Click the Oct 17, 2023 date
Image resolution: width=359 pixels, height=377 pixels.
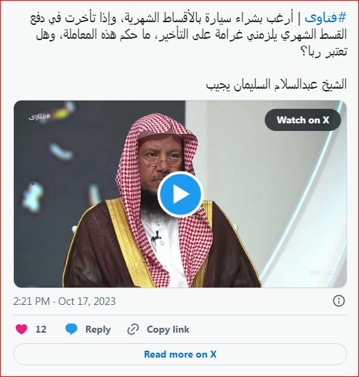(x=87, y=301)
